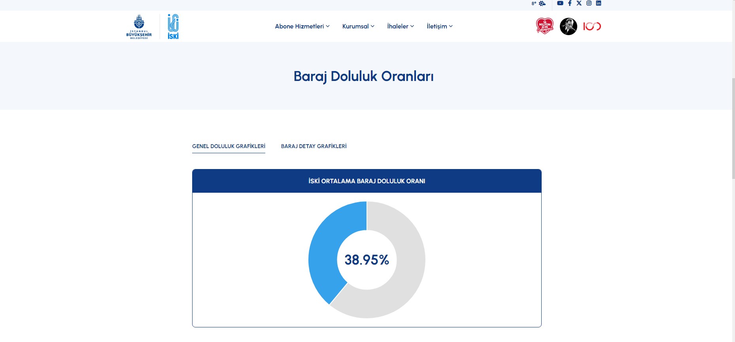Open the İletişim menu
The image size is (735, 342).
pos(440,26)
